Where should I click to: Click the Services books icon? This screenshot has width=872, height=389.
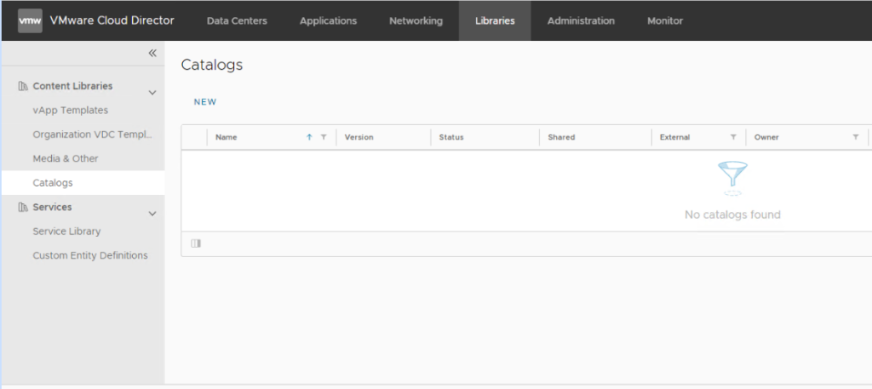point(23,208)
